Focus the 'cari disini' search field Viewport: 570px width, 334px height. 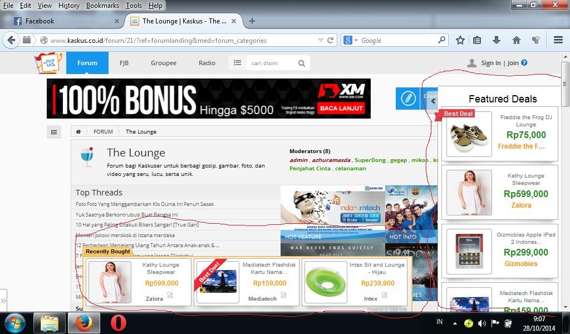tap(273, 63)
